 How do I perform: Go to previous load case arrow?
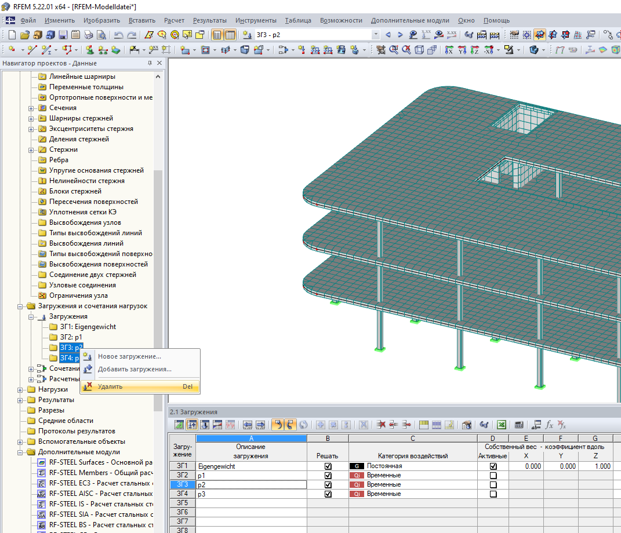(x=388, y=35)
